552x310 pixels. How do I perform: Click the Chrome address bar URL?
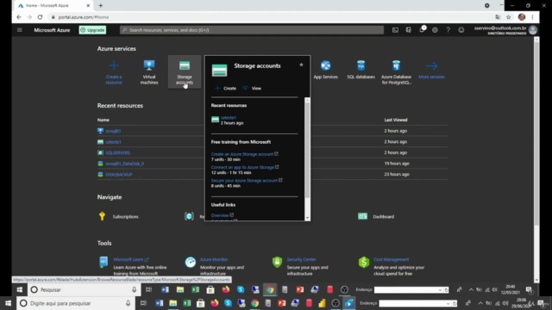tap(84, 17)
